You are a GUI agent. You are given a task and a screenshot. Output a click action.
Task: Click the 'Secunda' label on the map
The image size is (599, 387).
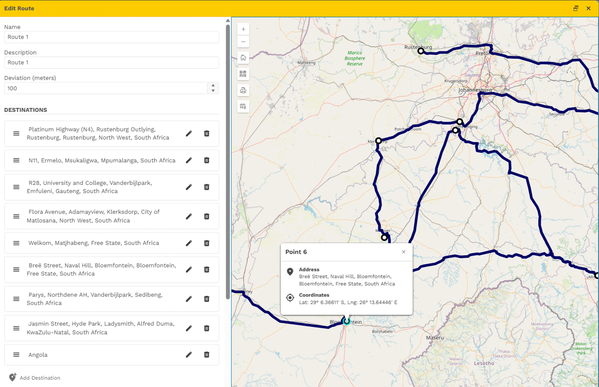click(557, 114)
